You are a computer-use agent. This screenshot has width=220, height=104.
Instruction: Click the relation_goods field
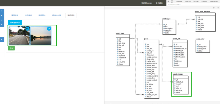point(152,63)
